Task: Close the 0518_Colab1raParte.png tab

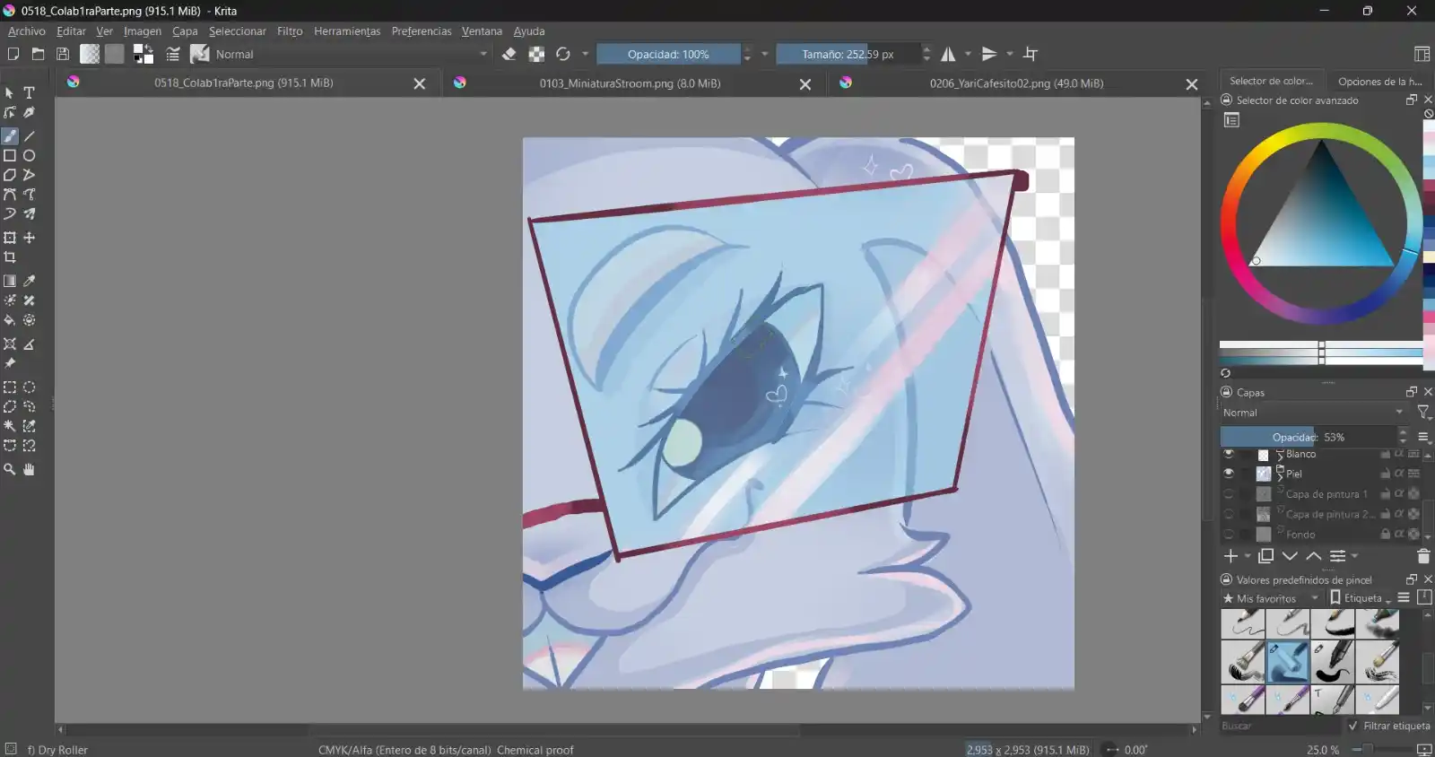Action: (419, 83)
